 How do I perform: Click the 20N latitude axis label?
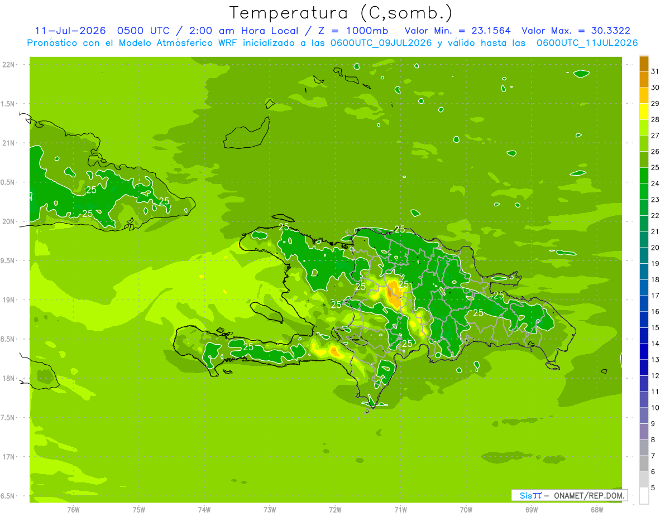[8, 222]
